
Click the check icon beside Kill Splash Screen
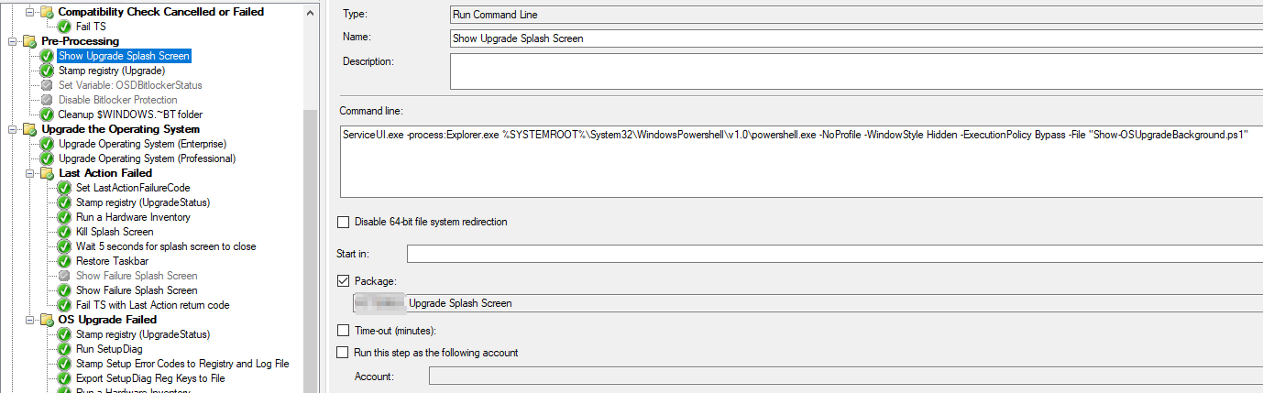tap(64, 232)
